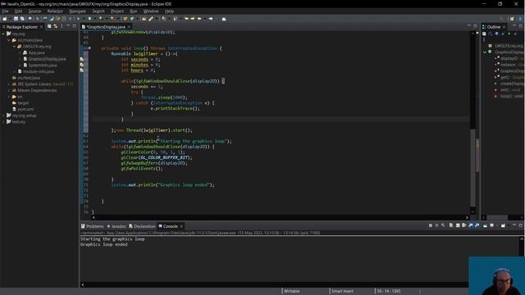Click the Back navigation arrow in toolbar
The image size is (525, 295).
click(x=200, y=19)
